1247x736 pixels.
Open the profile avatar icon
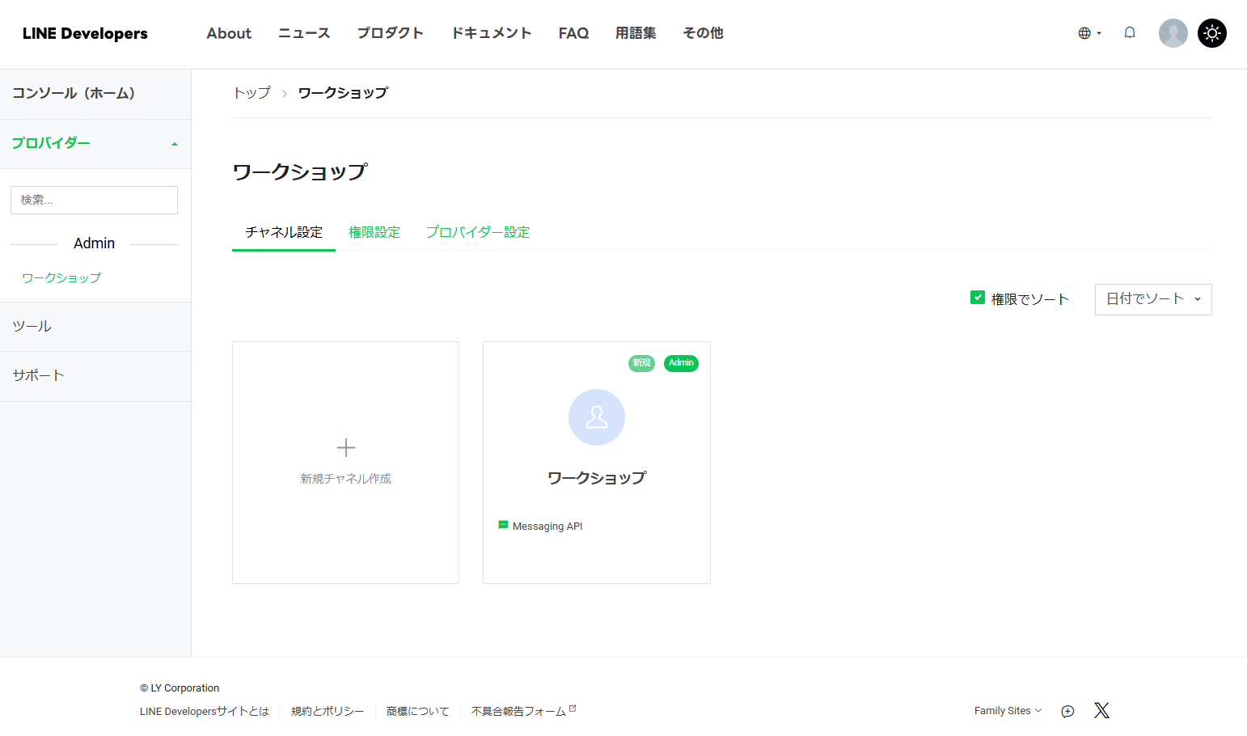pos(1173,33)
